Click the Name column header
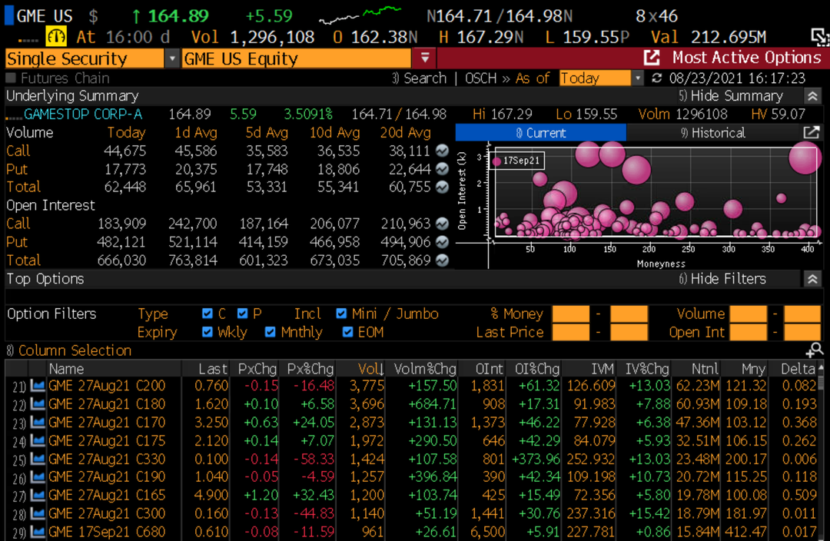The image size is (830, 541). (66, 368)
